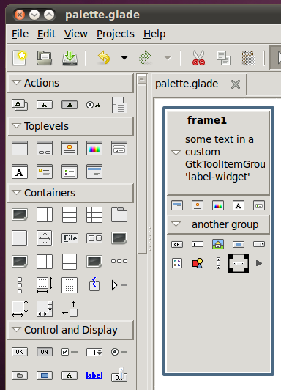Select the Horizontal Box container

[x=45, y=215]
